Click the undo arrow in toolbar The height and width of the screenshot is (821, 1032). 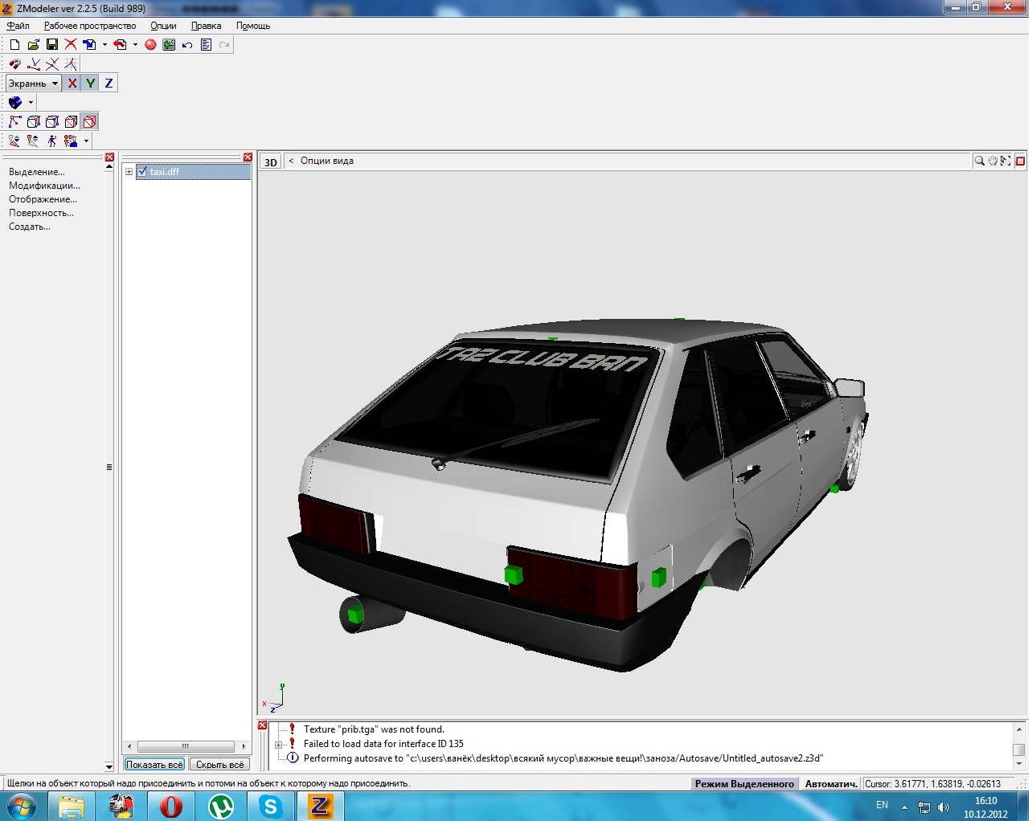click(187, 45)
